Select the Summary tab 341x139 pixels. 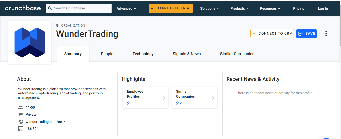[x=73, y=54]
